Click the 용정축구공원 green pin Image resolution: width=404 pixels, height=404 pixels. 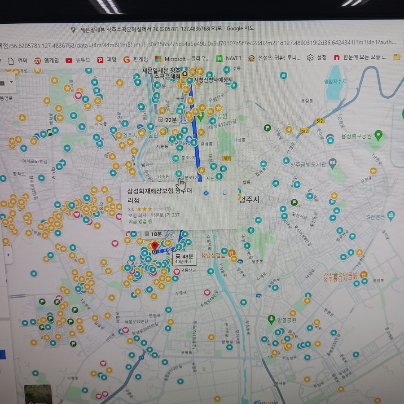coord(378,135)
